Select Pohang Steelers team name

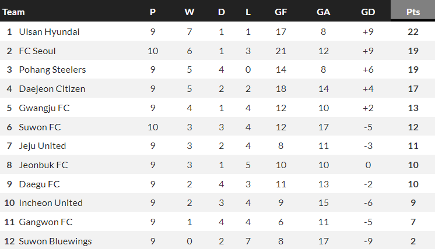pos(52,70)
